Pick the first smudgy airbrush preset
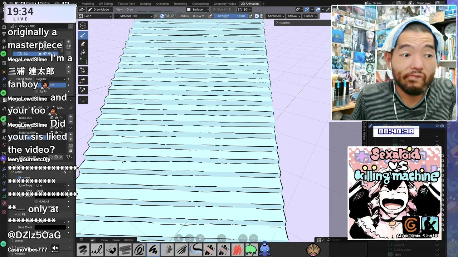 click(x=83, y=250)
